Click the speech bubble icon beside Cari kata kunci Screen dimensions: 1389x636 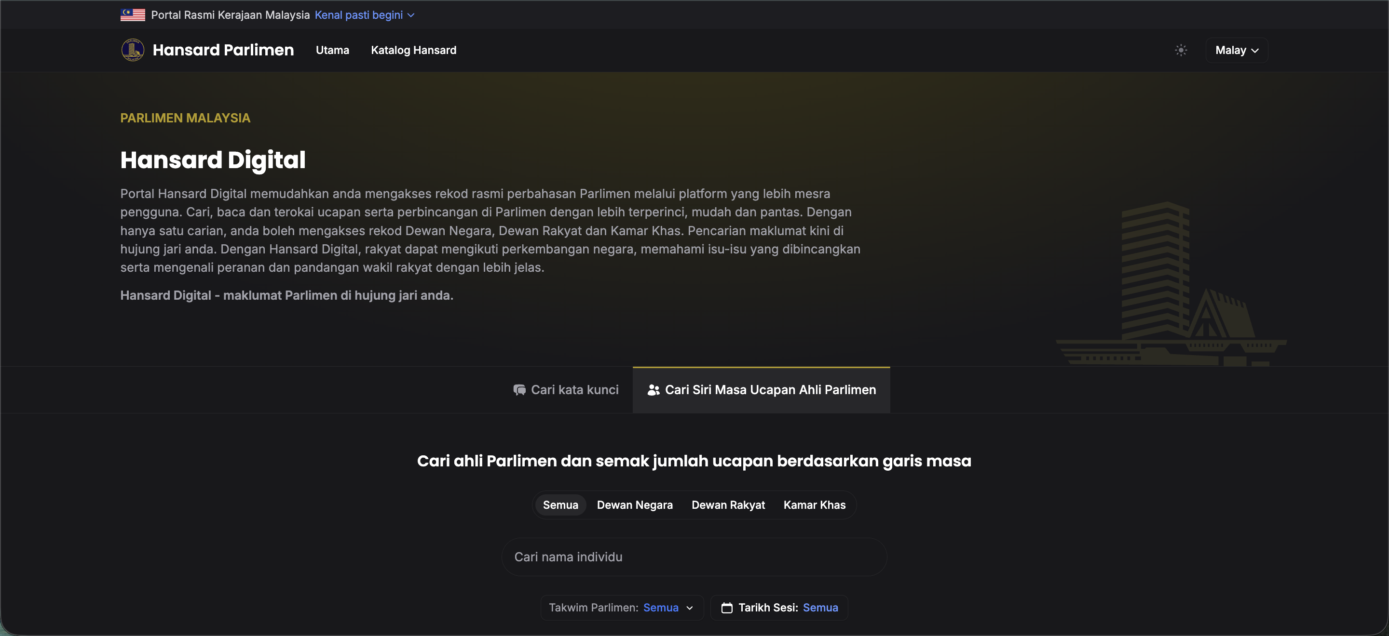(x=519, y=390)
